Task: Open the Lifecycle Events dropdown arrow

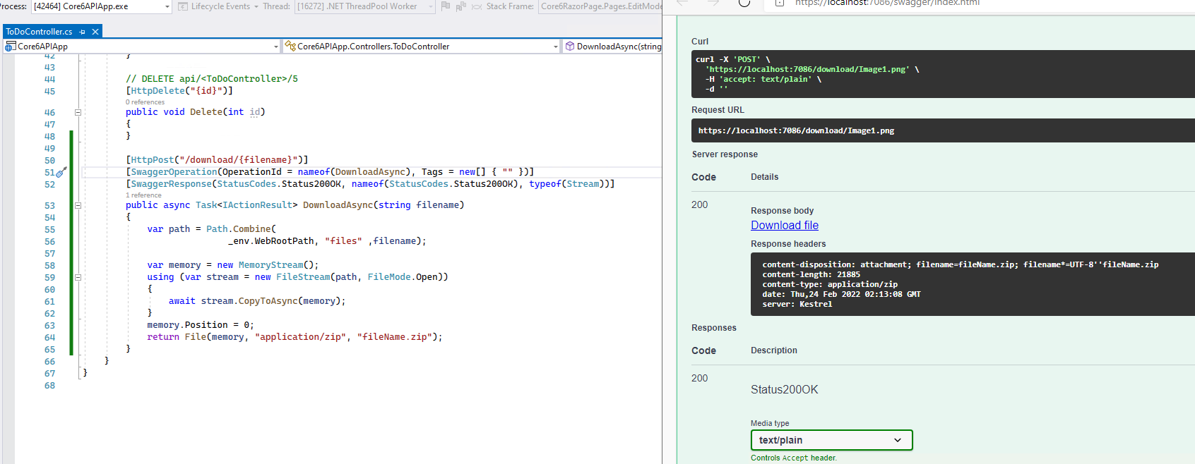Action: 256,6
